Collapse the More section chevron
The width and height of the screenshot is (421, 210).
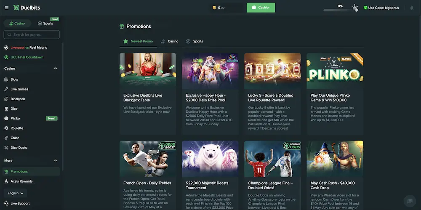56,161
